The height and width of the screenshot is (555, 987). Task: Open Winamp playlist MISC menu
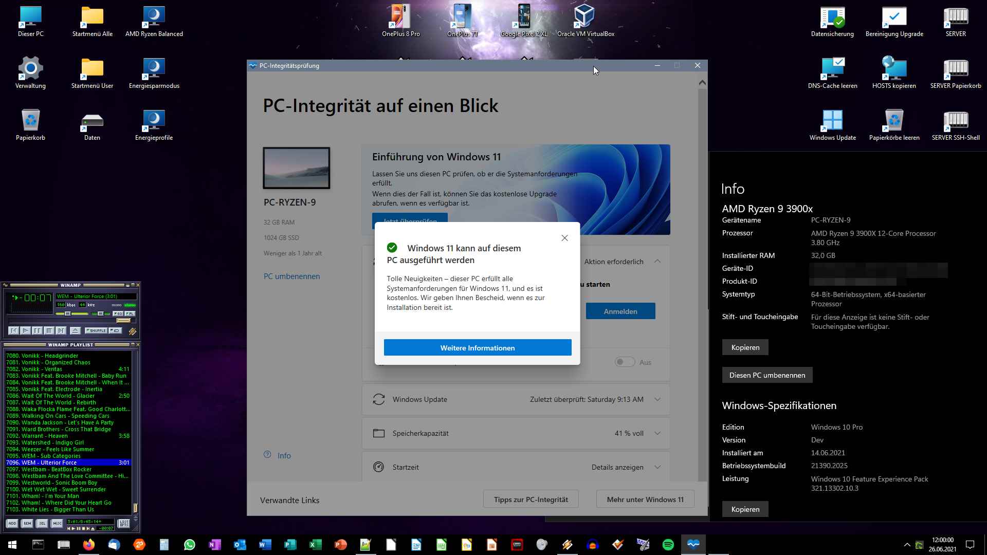57,523
